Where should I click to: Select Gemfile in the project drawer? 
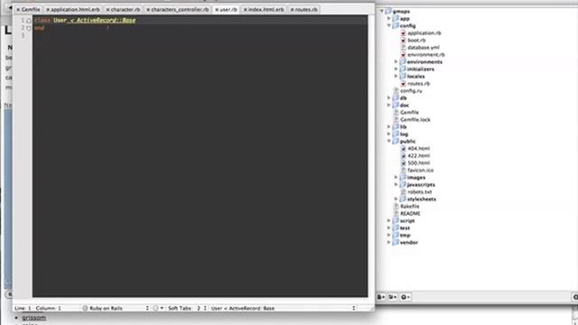pos(409,112)
